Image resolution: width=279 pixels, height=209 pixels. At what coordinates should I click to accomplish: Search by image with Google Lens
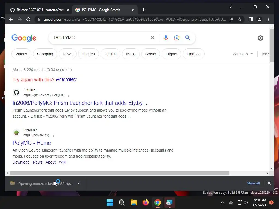tap(177, 38)
